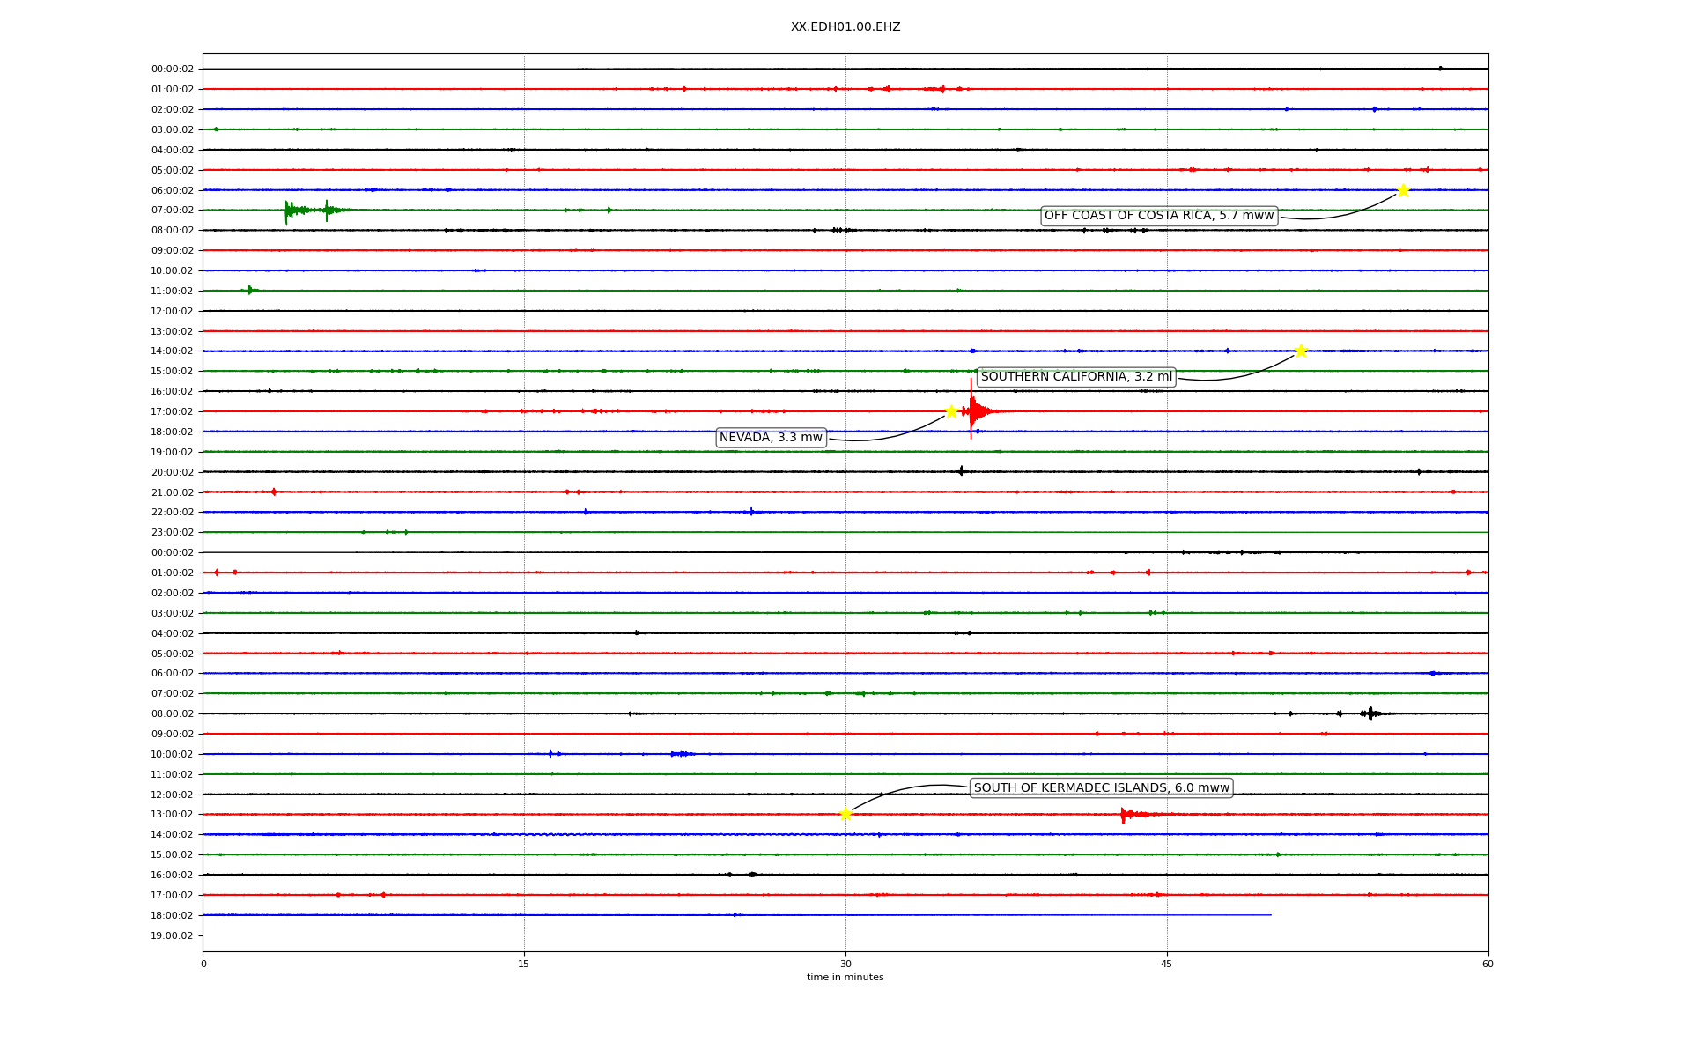This screenshot has height=1057, width=1691.
Task: Click the 30 tick label on x-axis
Action: click(x=845, y=964)
